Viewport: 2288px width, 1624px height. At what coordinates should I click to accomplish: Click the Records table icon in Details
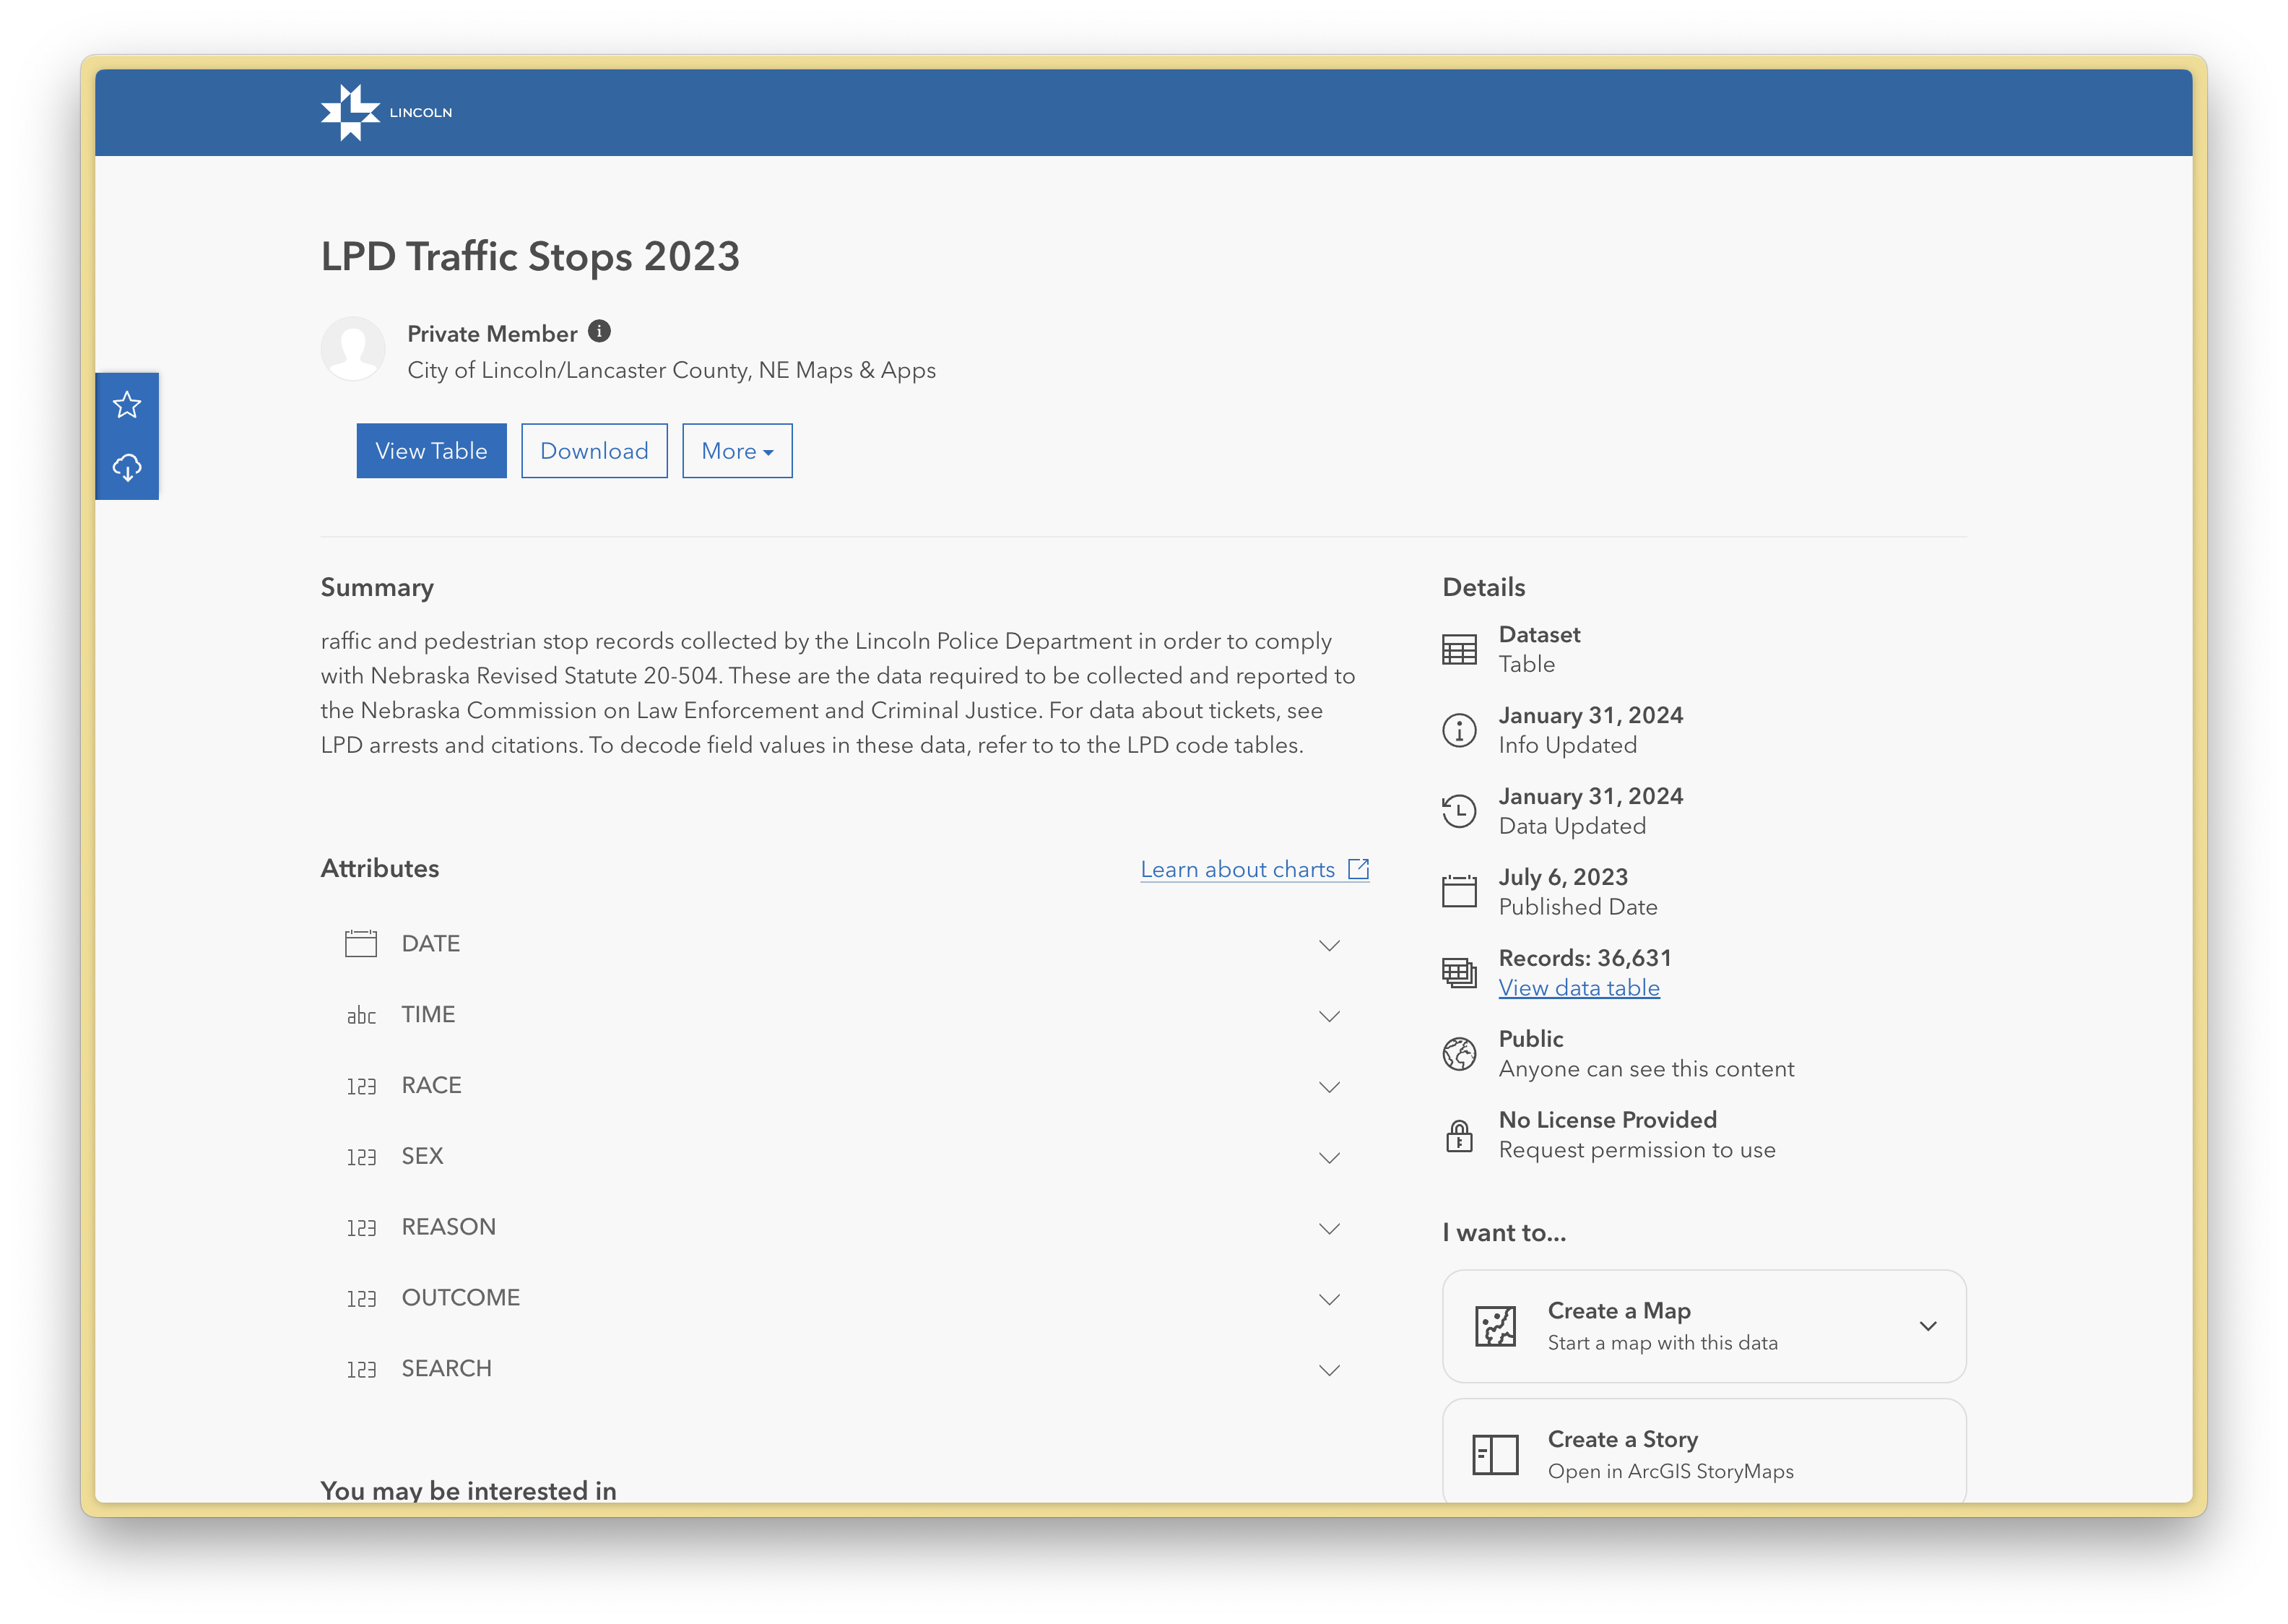tap(1458, 972)
